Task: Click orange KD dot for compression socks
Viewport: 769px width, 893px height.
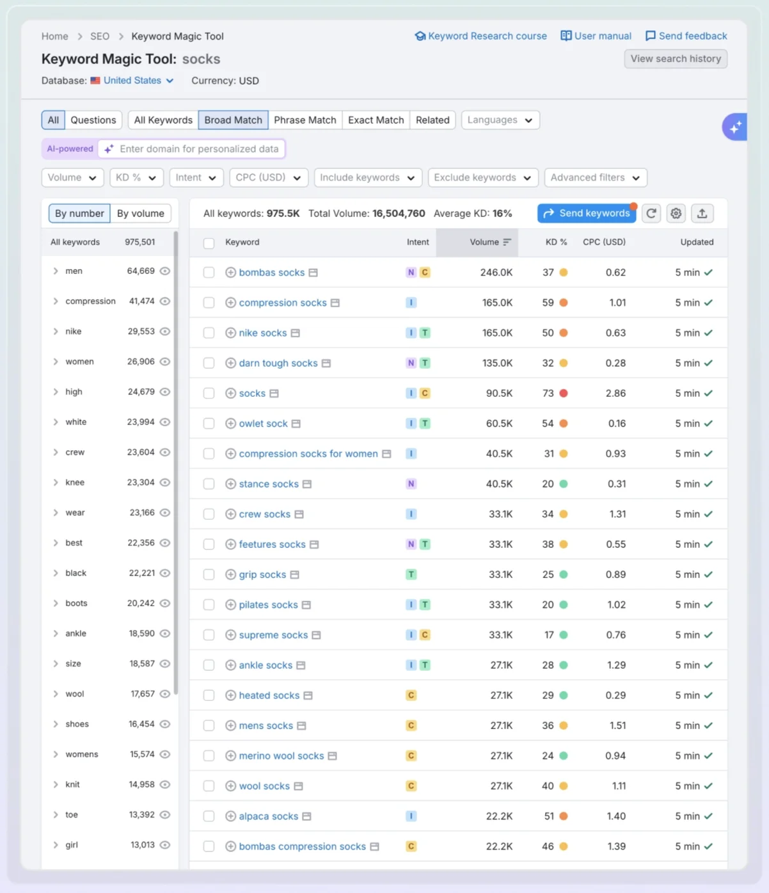Action: tap(564, 303)
